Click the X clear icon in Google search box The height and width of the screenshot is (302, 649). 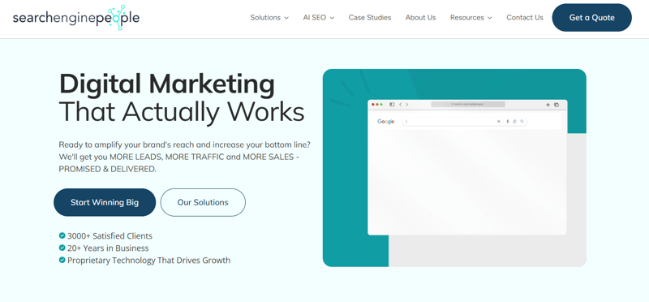pos(499,122)
